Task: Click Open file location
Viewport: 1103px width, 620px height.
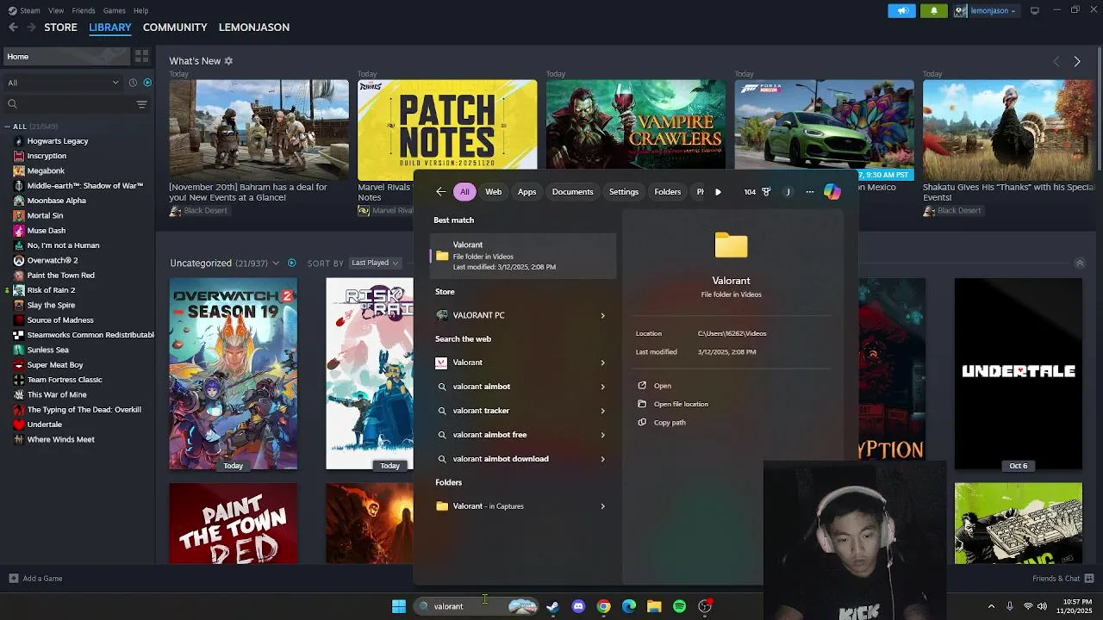Action: click(x=681, y=404)
